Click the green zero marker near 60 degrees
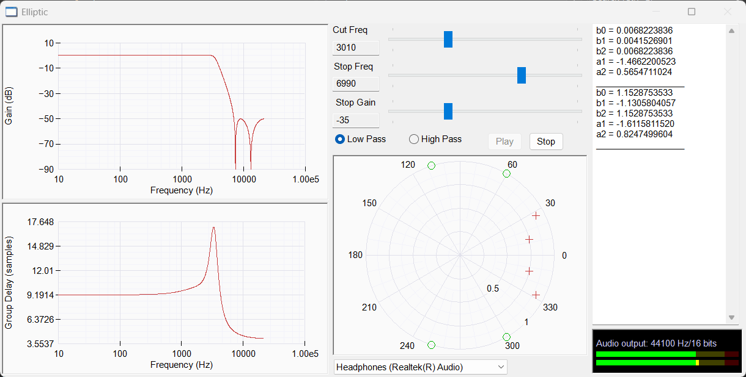The height and width of the screenshot is (377, 746). tap(506, 174)
